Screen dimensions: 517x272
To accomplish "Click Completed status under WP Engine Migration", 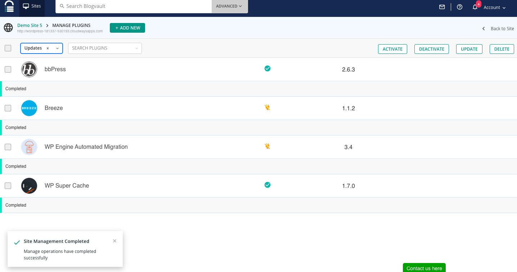I will point(16,166).
